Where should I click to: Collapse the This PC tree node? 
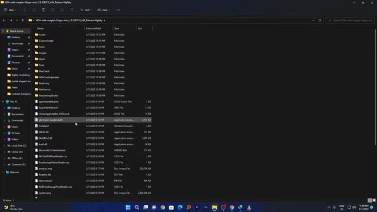point(3,102)
